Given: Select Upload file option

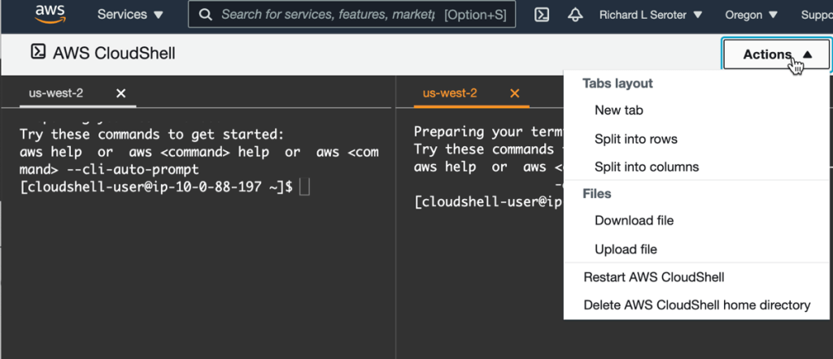Looking at the screenshot, I should click(626, 249).
